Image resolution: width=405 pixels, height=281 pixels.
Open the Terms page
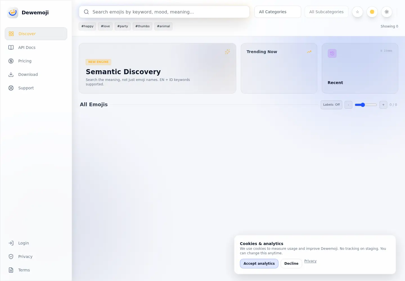click(x=36, y=270)
